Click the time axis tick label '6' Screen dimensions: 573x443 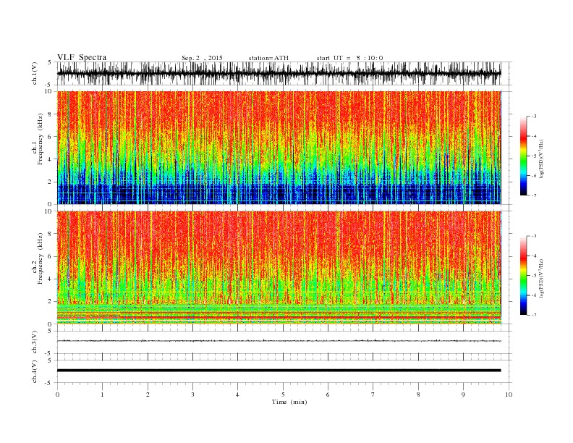pos(328,395)
